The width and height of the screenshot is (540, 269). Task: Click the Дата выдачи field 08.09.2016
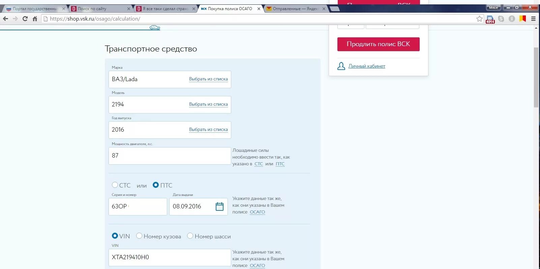click(x=199, y=207)
